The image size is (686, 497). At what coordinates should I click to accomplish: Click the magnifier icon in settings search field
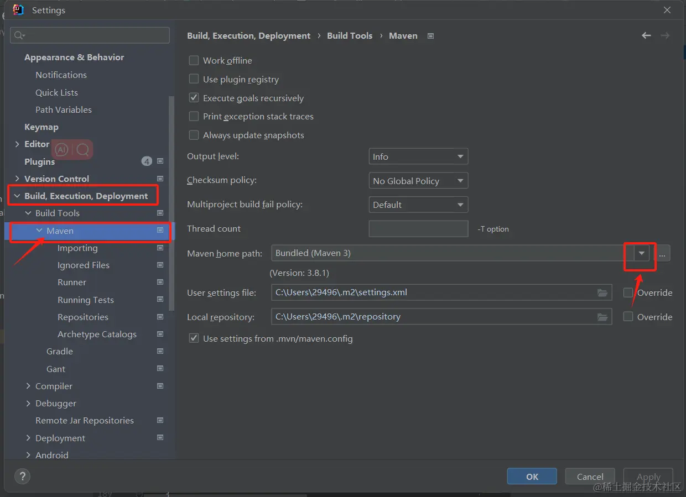(x=18, y=35)
